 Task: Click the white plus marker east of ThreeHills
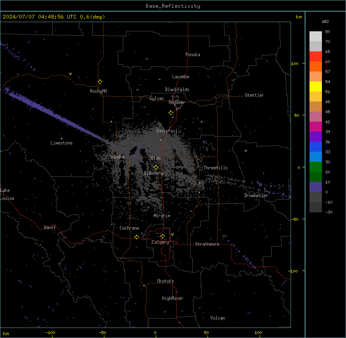tap(246, 151)
